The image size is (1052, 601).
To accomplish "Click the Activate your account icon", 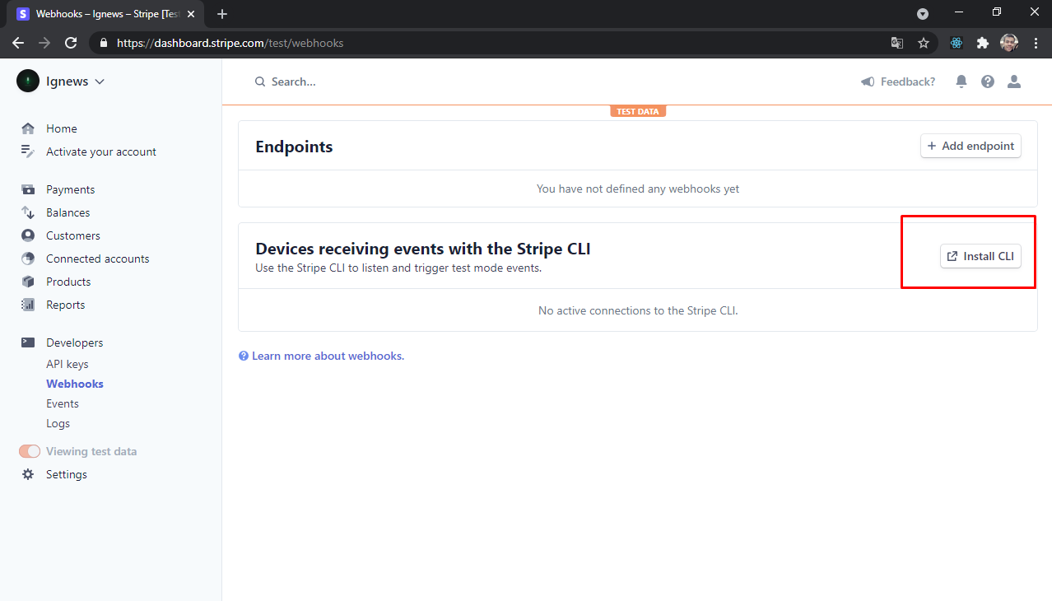I will [28, 151].
